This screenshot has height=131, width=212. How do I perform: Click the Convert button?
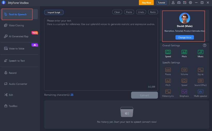(145, 95)
